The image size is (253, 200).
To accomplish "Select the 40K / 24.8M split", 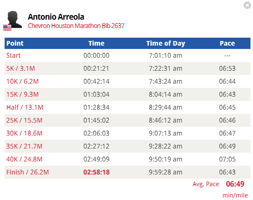I will (24, 159).
